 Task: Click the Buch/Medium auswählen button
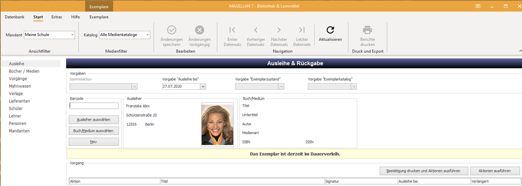(x=93, y=131)
